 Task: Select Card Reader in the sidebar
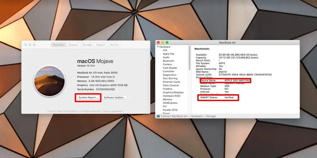point(170,68)
